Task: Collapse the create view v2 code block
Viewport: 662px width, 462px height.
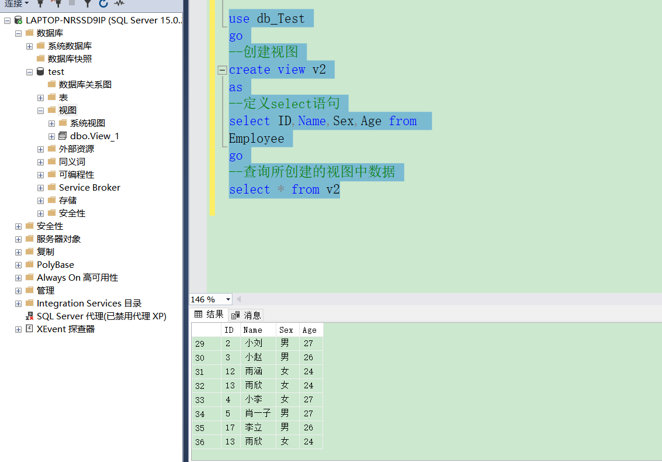Action: (x=222, y=70)
